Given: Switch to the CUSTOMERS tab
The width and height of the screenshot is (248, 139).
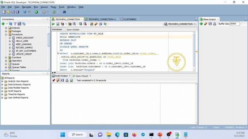Looking at the screenshot, I should click(130, 19).
